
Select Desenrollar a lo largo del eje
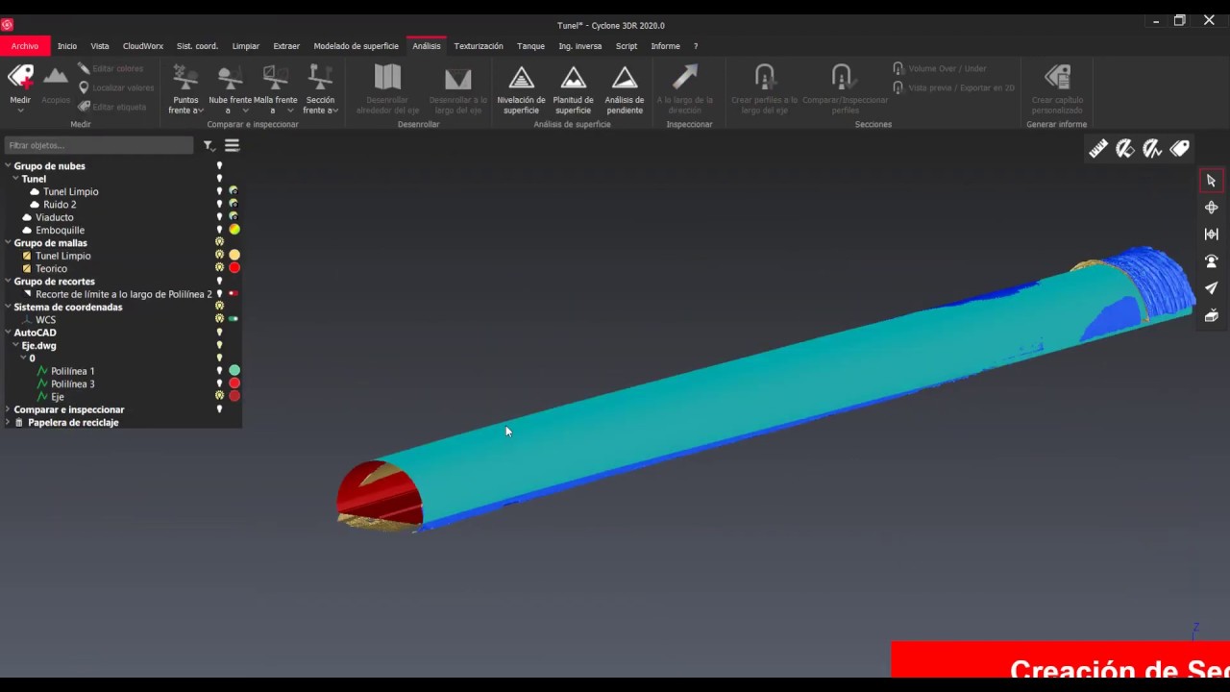(x=457, y=88)
